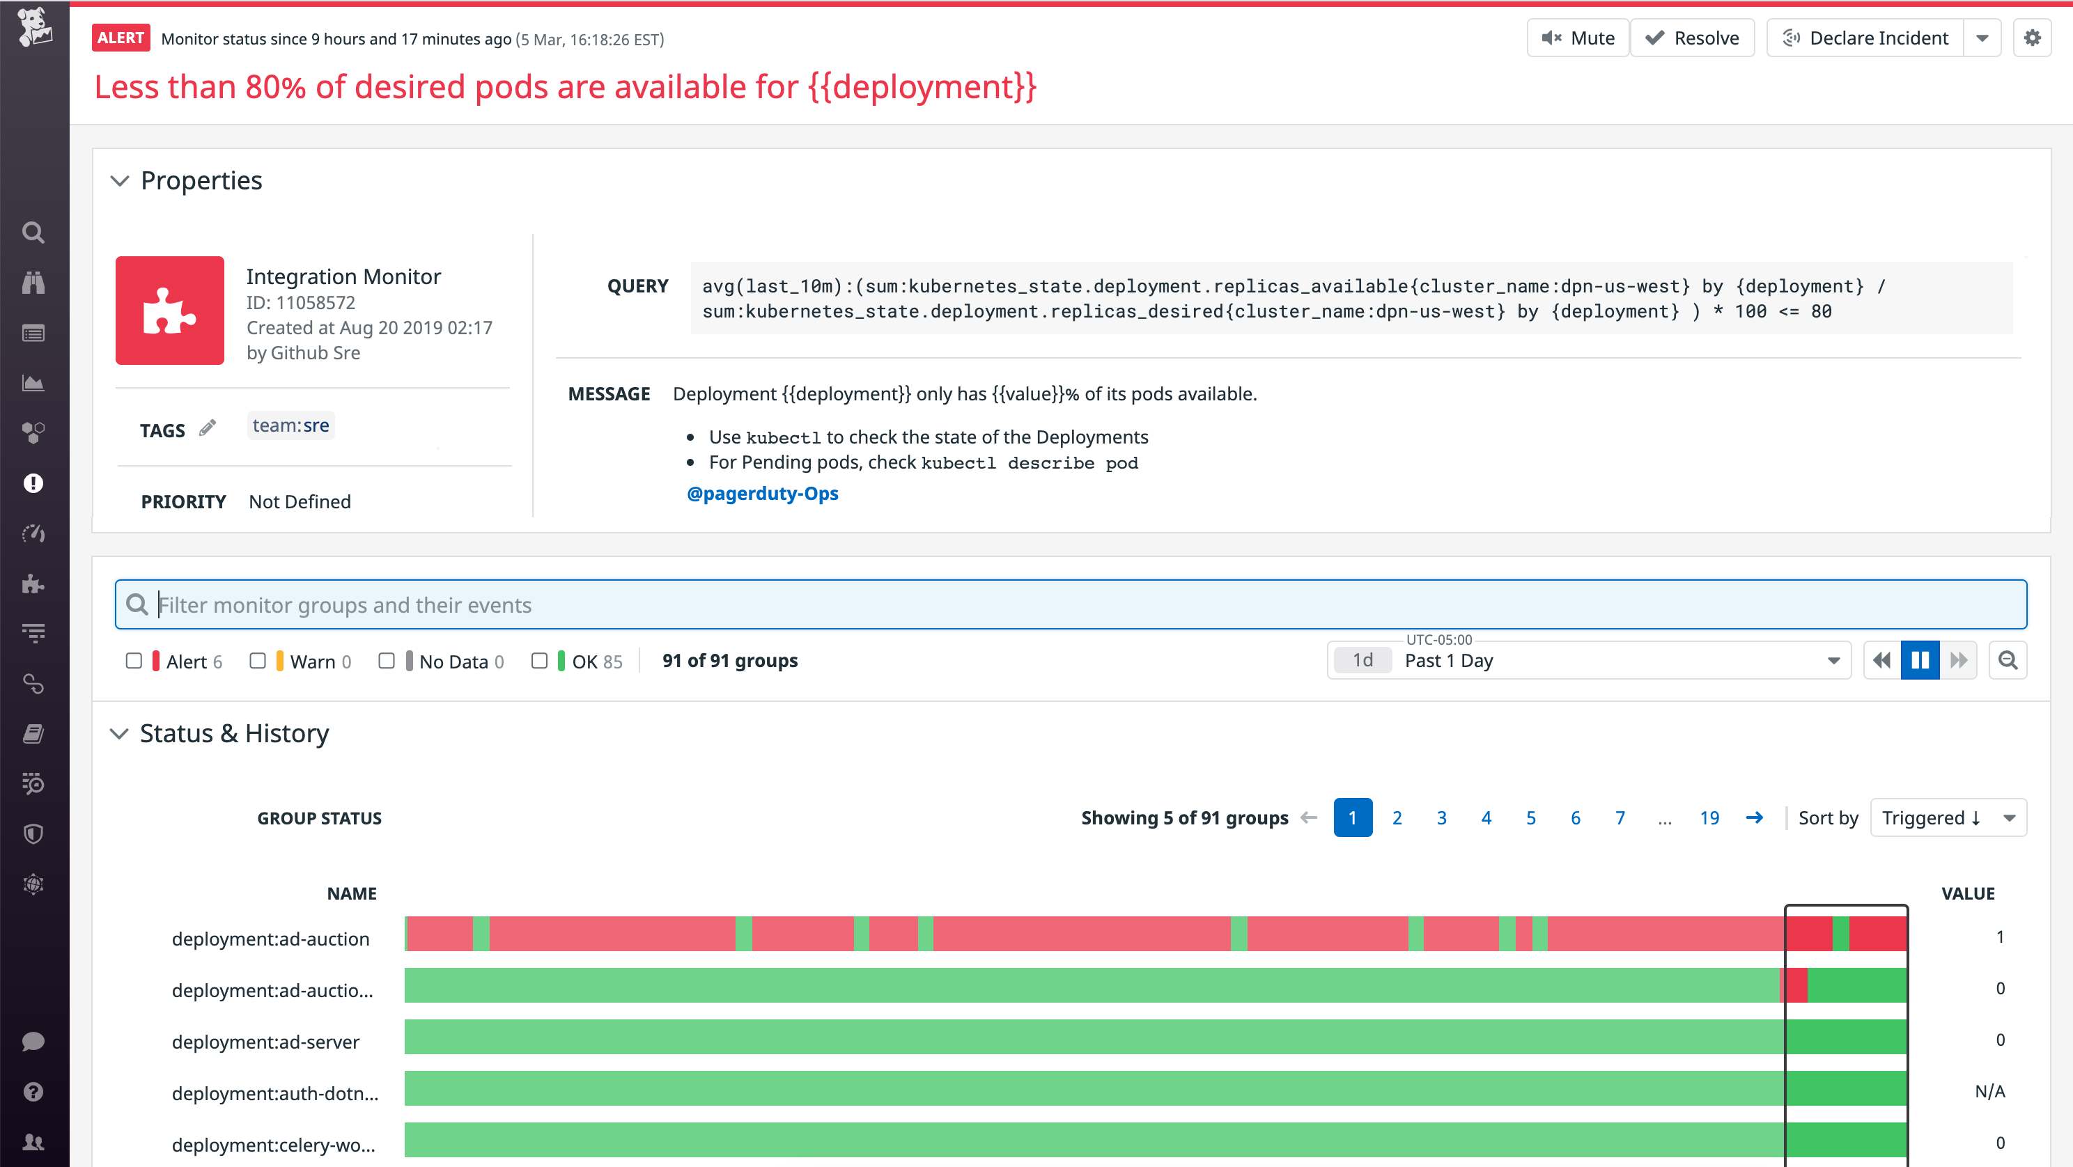Switch to page 3 of groups
The image size is (2073, 1167).
(1441, 817)
